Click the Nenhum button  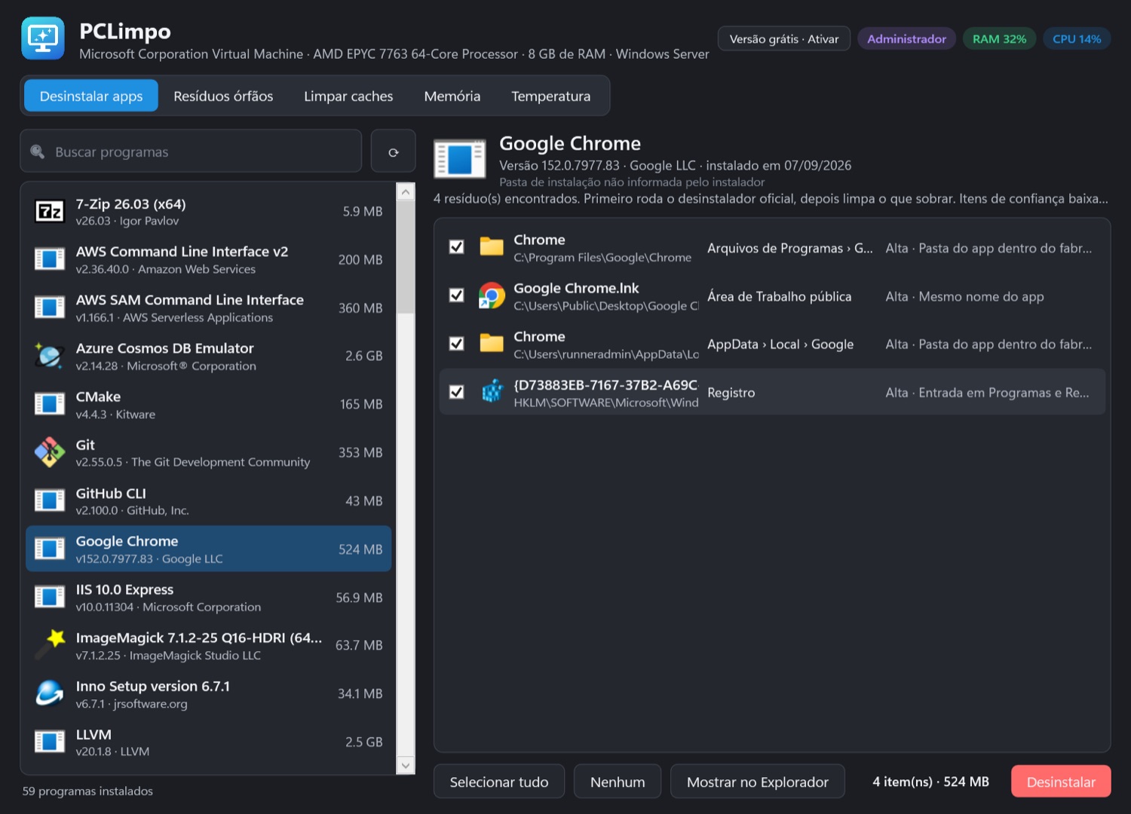(x=618, y=782)
